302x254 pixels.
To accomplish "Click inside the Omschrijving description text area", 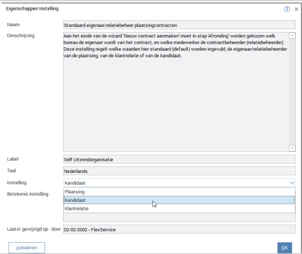I will (x=176, y=99).
